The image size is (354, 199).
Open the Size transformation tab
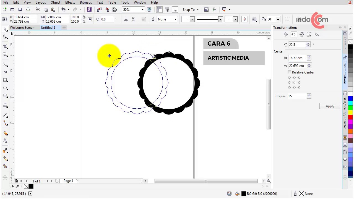point(309,35)
